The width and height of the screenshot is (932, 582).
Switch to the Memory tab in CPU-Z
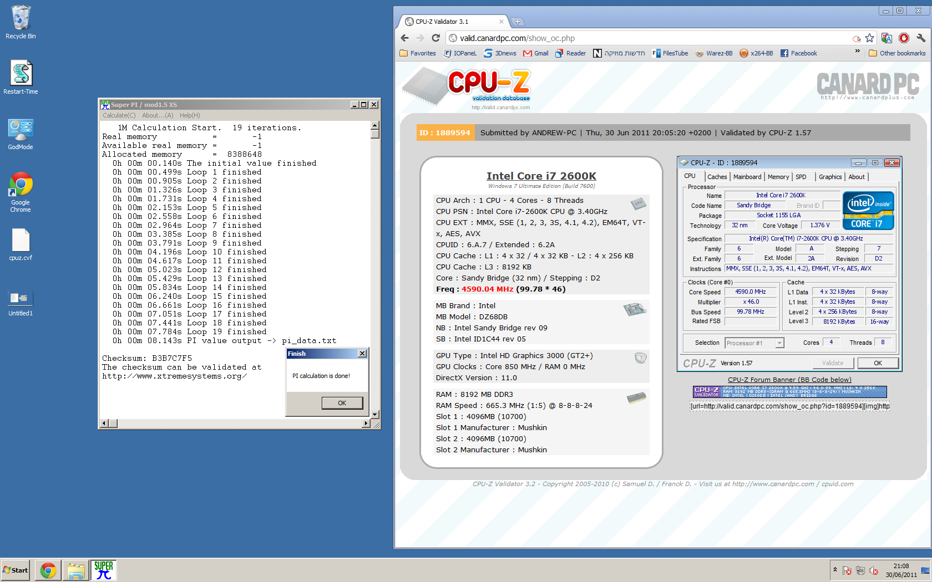778,177
